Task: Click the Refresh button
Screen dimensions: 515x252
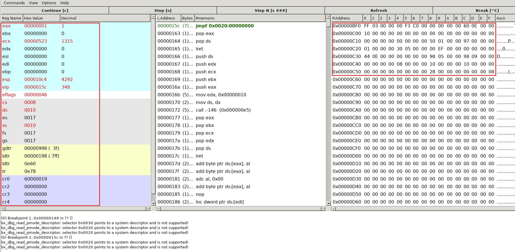Action: [379, 10]
